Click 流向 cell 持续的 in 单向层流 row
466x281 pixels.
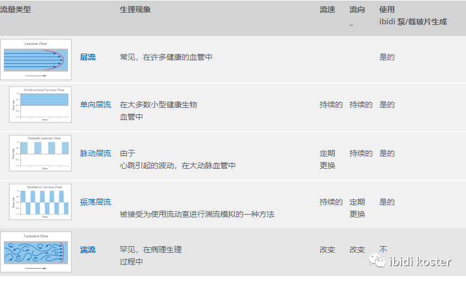pos(361,105)
